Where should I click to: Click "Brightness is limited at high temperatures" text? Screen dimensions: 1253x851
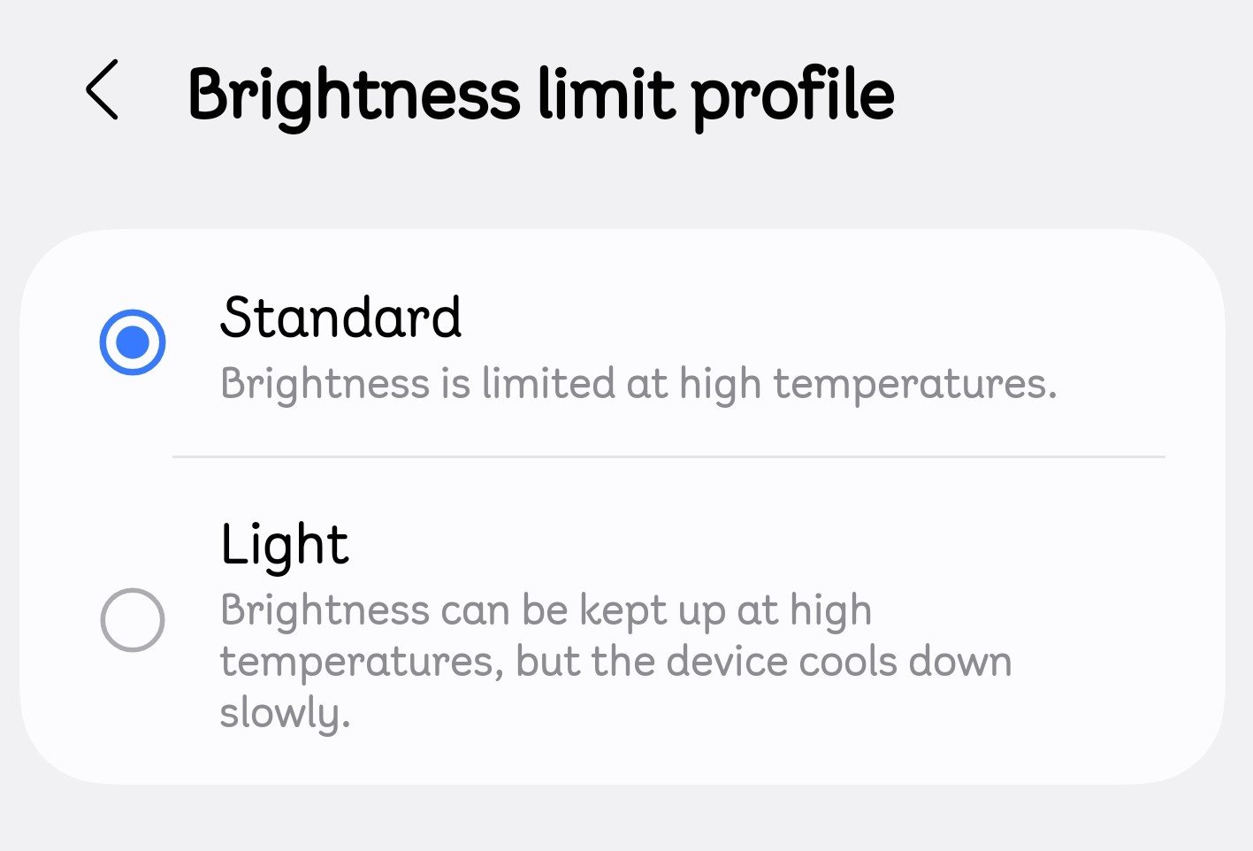[638, 384]
